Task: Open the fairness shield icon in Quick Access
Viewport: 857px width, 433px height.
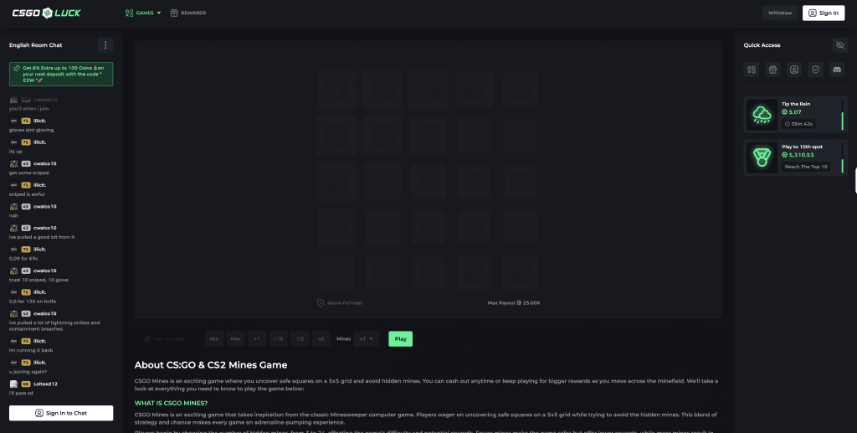Action: pos(815,70)
